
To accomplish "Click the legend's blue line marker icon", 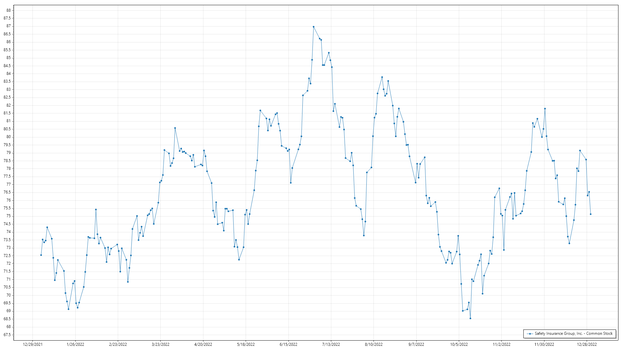I will pos(530,334).
